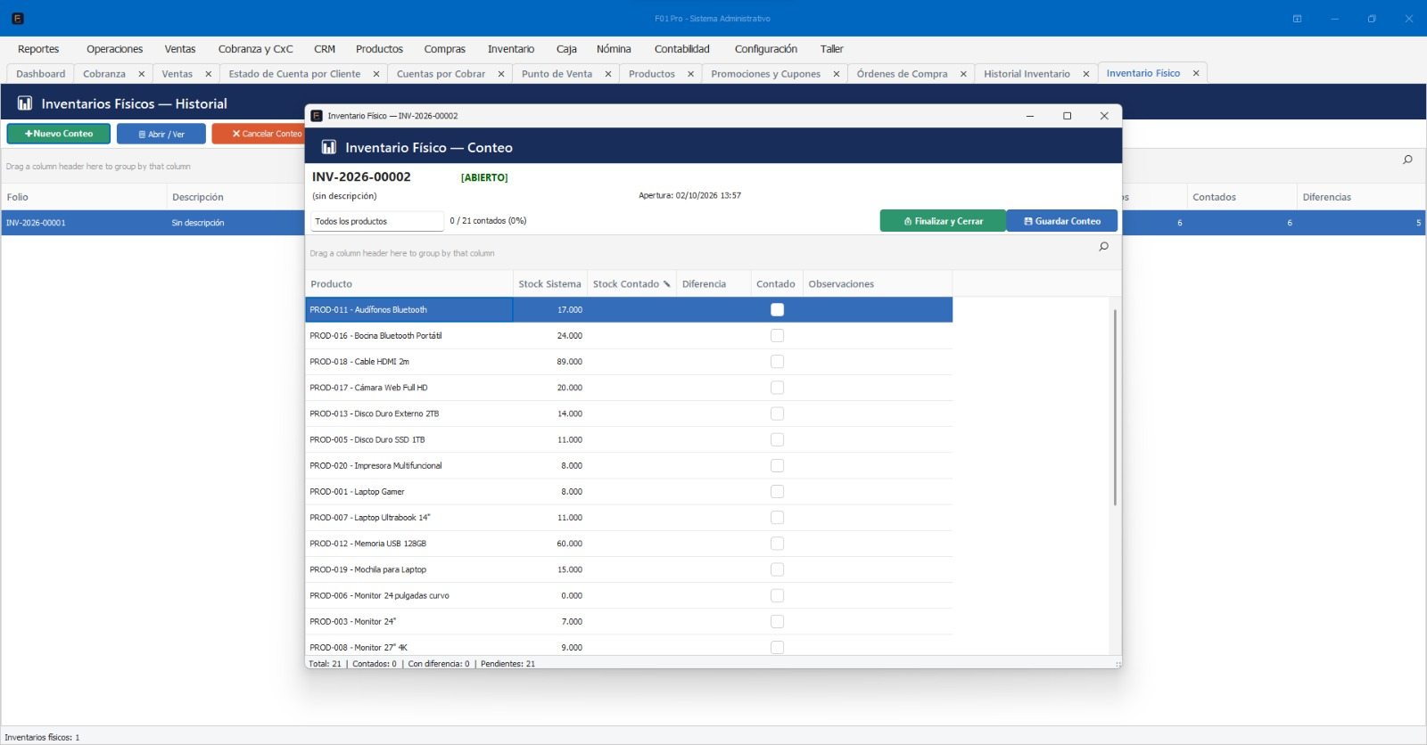The width and height of the screenshot is (1427, 745).
Task: Close the Historial Inventario tab
Action: pyautogui.click(x=1085, y=74)
